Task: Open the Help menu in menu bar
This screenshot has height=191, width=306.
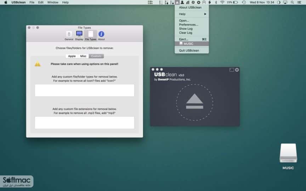Action: pos(65,2)
